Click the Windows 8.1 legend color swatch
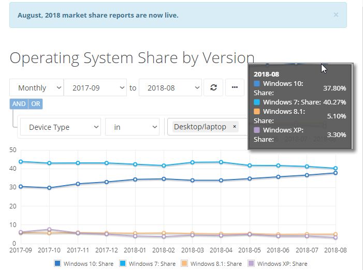Image resolution: width=363 pixels, height=270 pixels. pyautogui.click(x=184, y=263)
